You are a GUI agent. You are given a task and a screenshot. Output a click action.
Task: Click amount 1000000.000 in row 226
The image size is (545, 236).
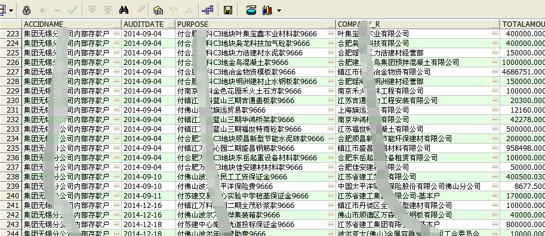coord(524,63)
